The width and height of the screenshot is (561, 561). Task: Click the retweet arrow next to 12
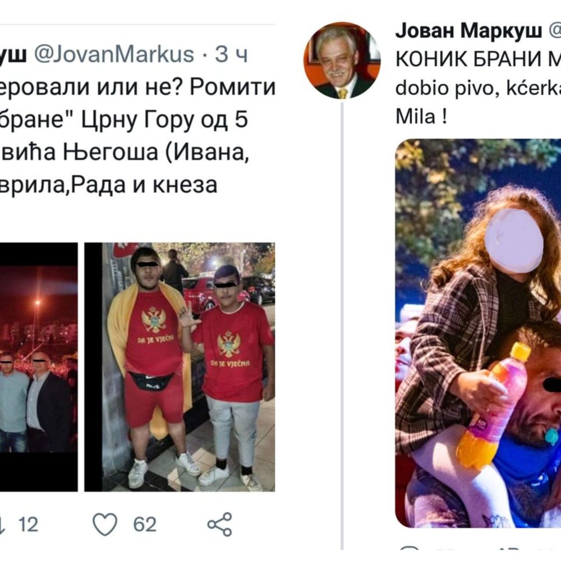(x=2, y=525)
